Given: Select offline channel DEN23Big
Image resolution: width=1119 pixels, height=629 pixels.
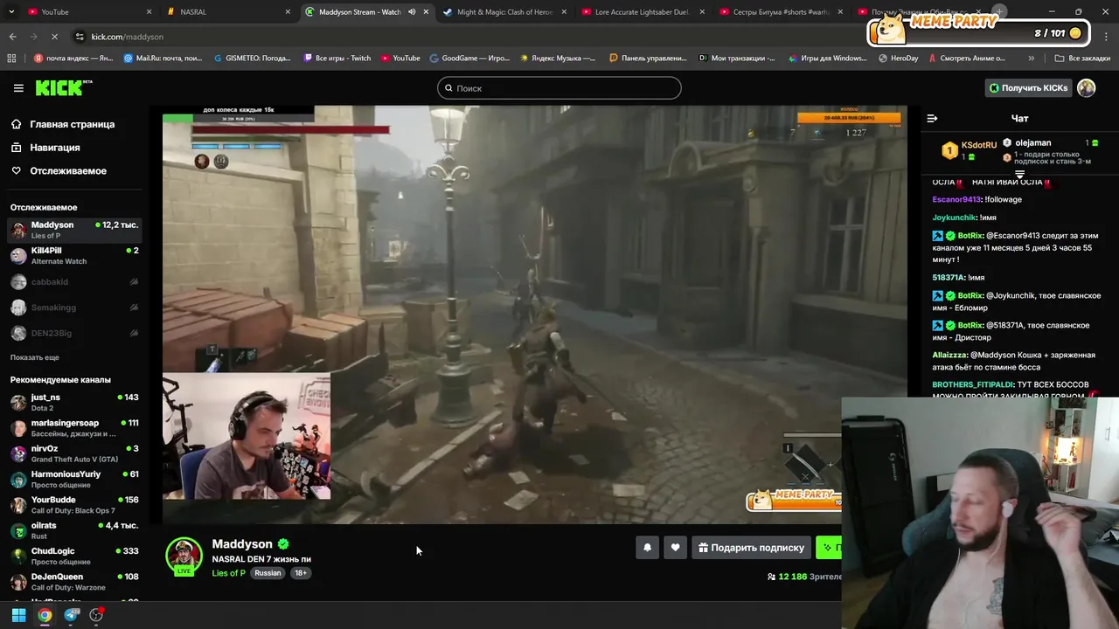Looking at the screenshot, I should pyautogui.click(x=73, y=333).
